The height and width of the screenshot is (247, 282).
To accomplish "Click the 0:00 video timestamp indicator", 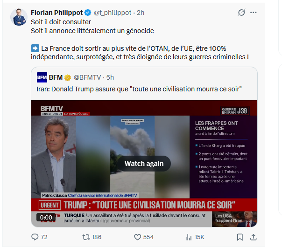I will (46, 217).
